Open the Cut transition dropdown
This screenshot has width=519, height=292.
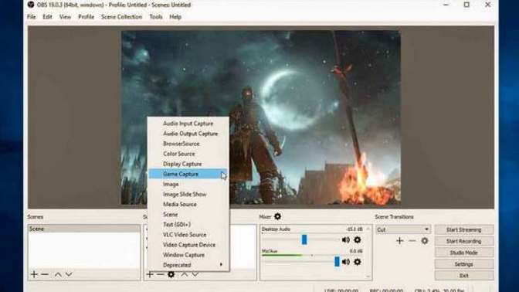[x=403, y=229]
